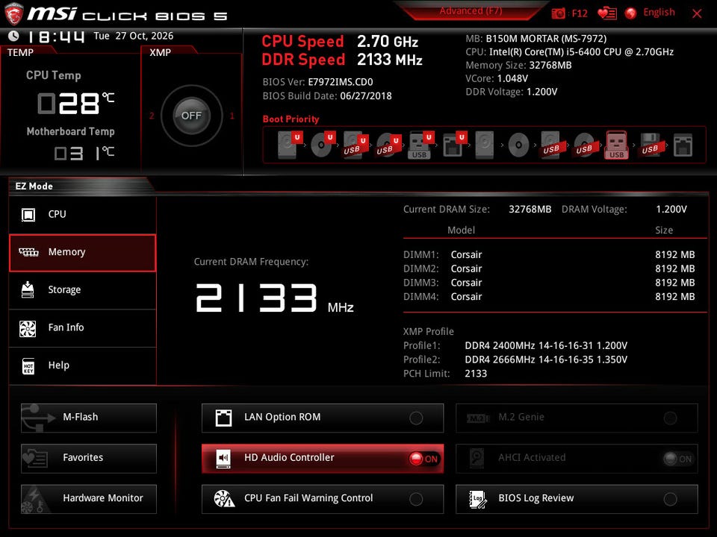Viewport: 717px width, 537px height.
Task: Select the UEFI USB key boot icon
Action: point(420,144)
